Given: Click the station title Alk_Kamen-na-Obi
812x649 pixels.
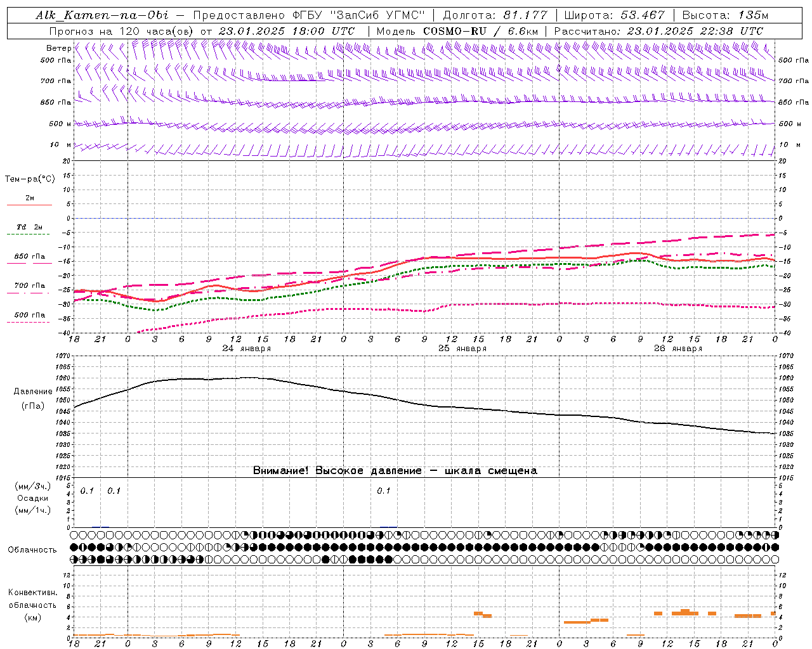Looking at the screenshot, I should coord(102,15).
